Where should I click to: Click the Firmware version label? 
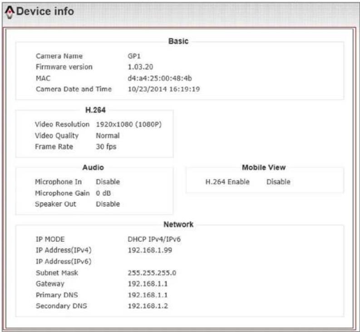64,67
